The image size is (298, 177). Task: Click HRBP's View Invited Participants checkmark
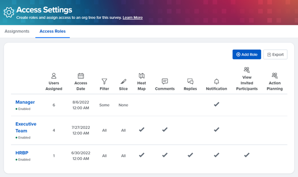[247, 155]
